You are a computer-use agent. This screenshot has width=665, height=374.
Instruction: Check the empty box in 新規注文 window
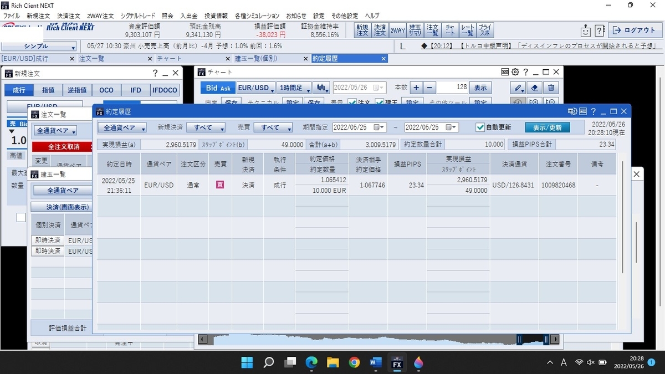[x=21, y=218]
